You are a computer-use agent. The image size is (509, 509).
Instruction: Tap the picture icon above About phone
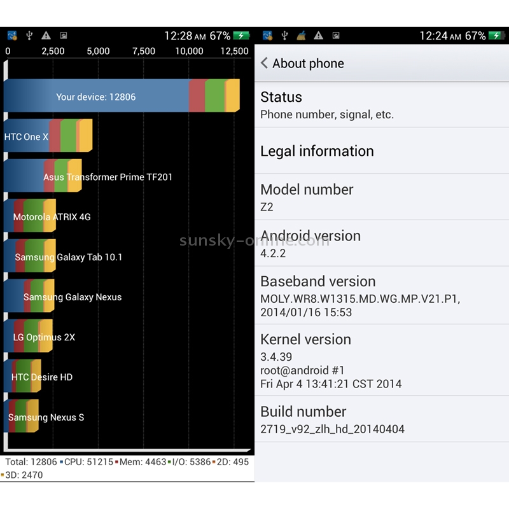(x=336, y=36)
